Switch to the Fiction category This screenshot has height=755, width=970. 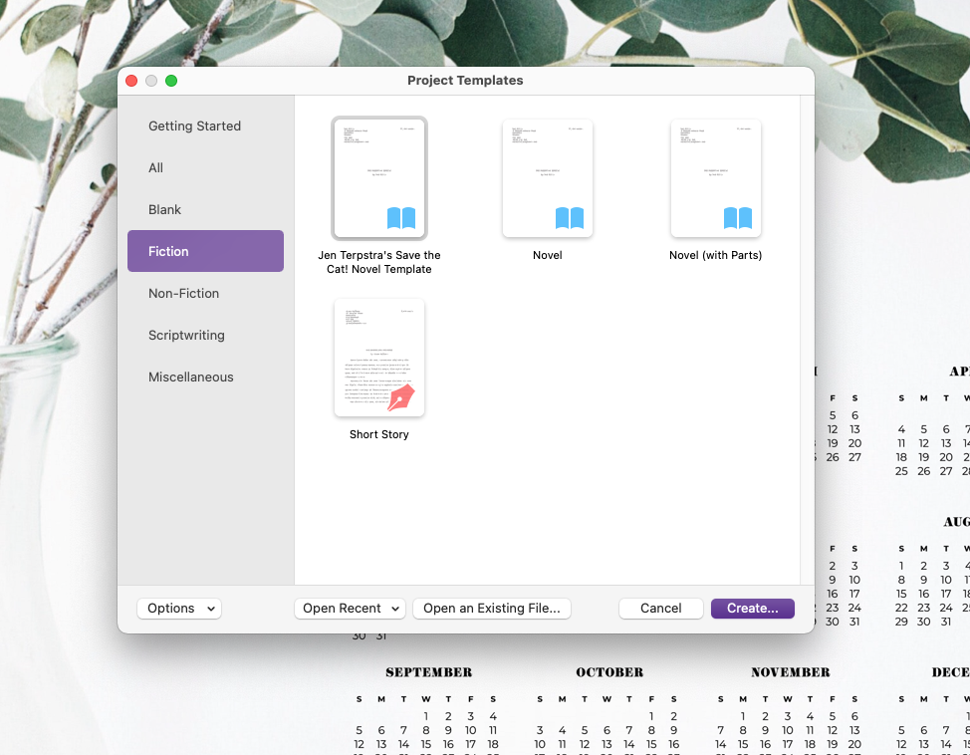click(205, 251)
